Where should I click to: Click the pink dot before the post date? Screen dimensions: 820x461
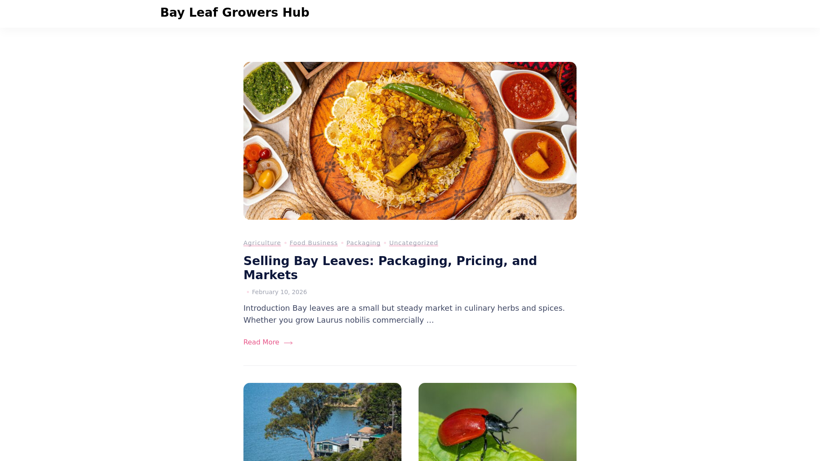pyautogui.click(x=248, y=292)
